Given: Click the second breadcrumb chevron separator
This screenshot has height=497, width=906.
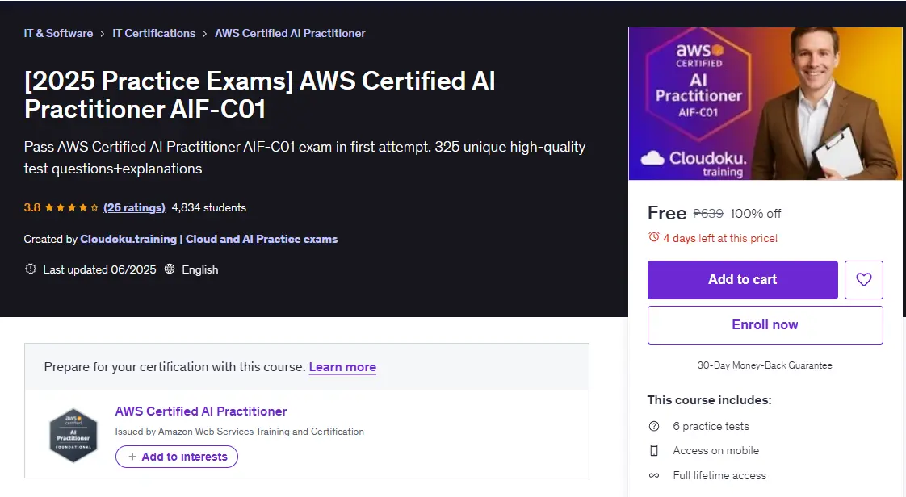Looking at the screenshot, I should pyautogui.click(x=204, y=33).
